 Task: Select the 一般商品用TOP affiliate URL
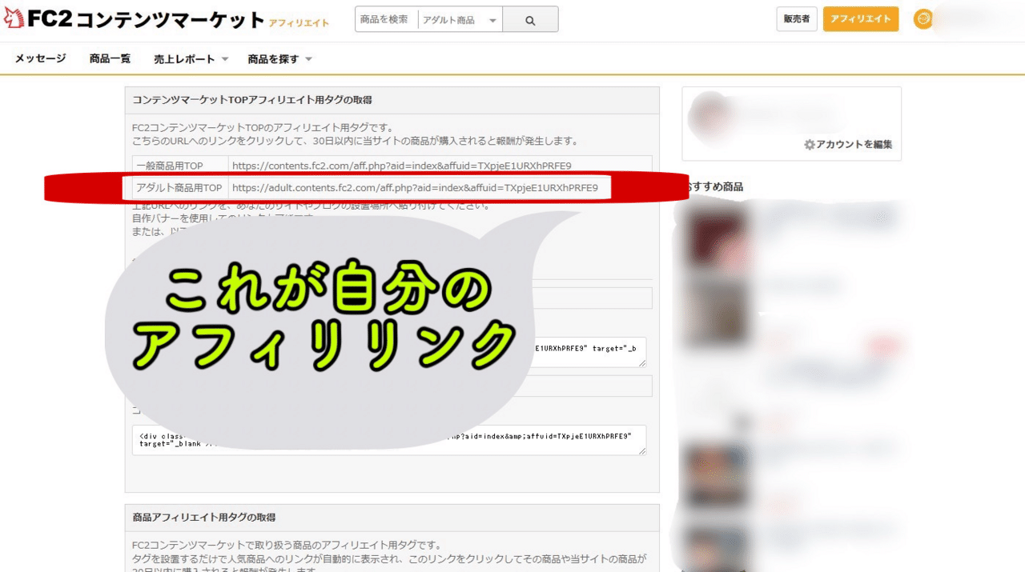coord(401,166)
